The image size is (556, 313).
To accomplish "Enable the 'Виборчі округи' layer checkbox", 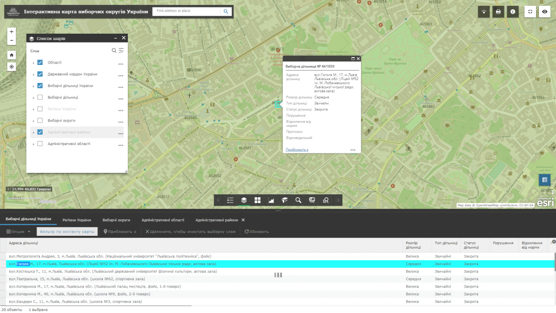I will (x=40, y=120).
